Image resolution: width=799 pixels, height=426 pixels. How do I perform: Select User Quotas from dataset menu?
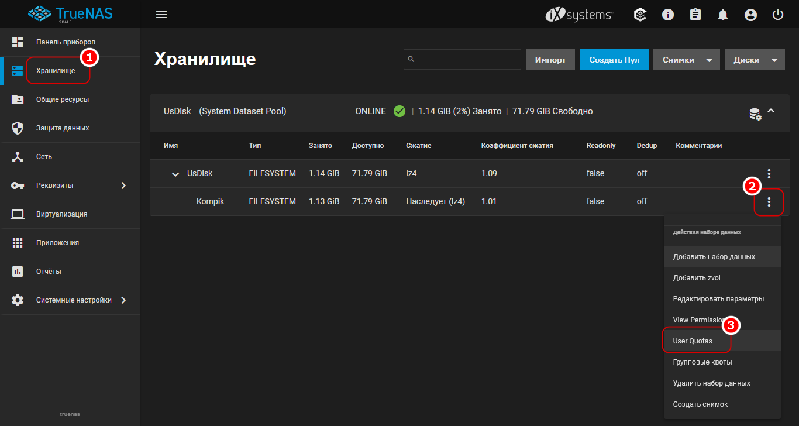693,341
